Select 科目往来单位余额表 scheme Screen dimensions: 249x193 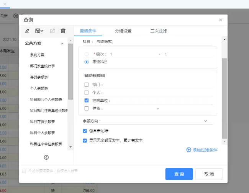(x=46, y=144)
